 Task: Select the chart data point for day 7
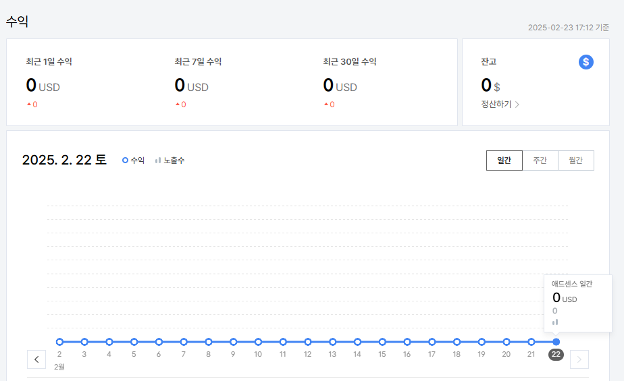click(x=184, y=342)
